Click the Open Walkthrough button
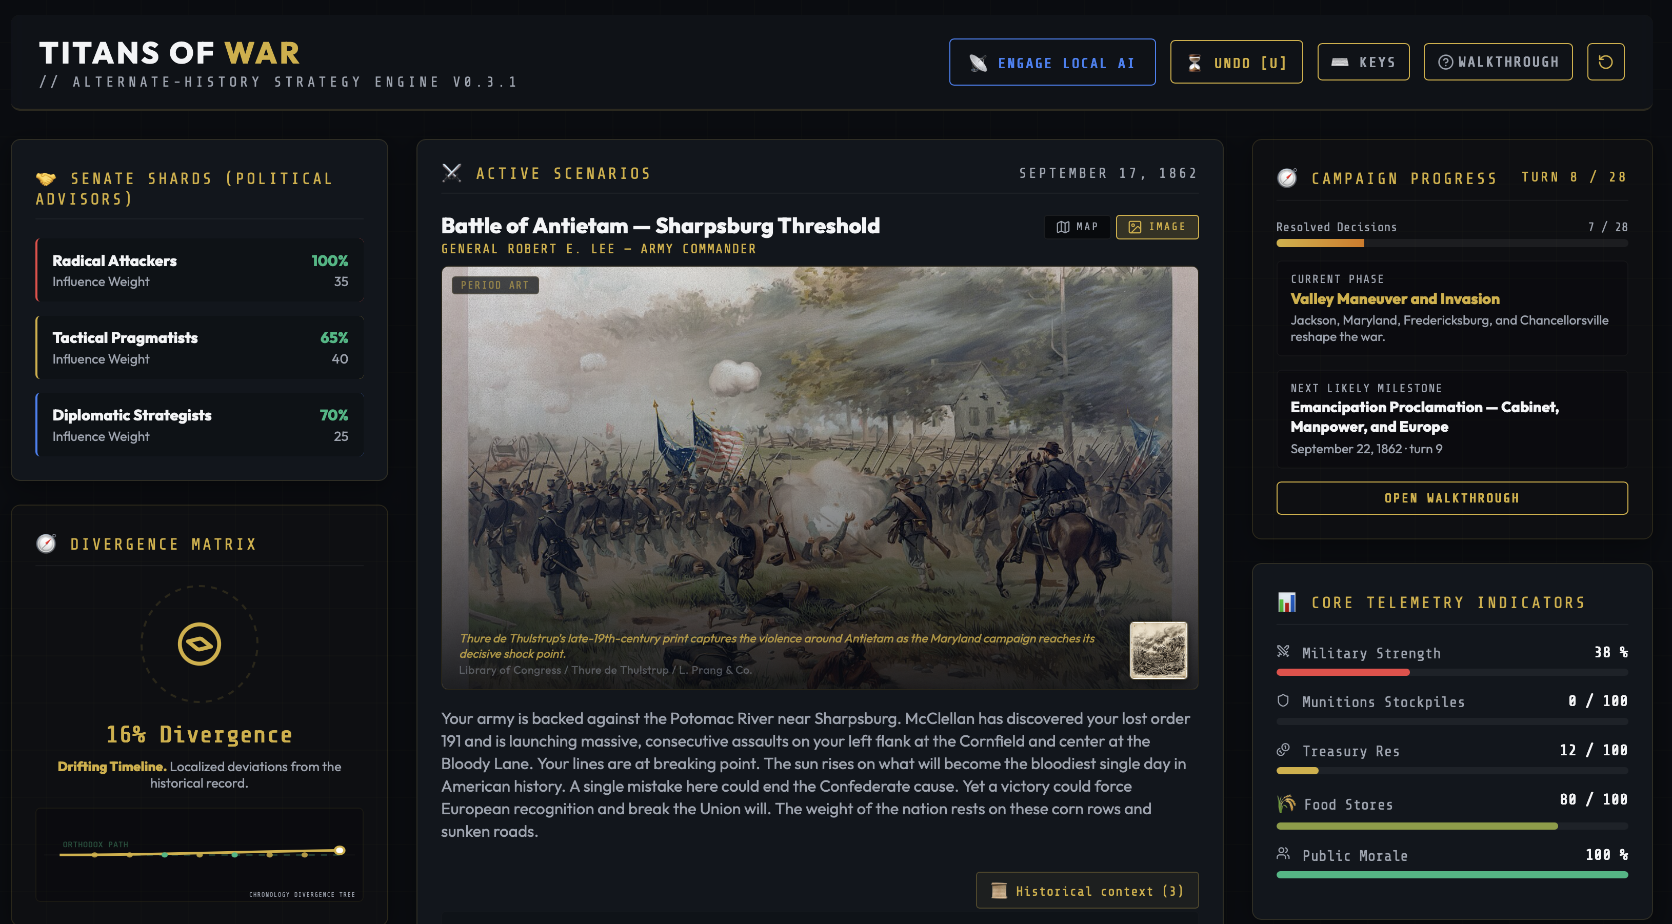The width and height of the screenshot is (1672, 924). 1451,498
